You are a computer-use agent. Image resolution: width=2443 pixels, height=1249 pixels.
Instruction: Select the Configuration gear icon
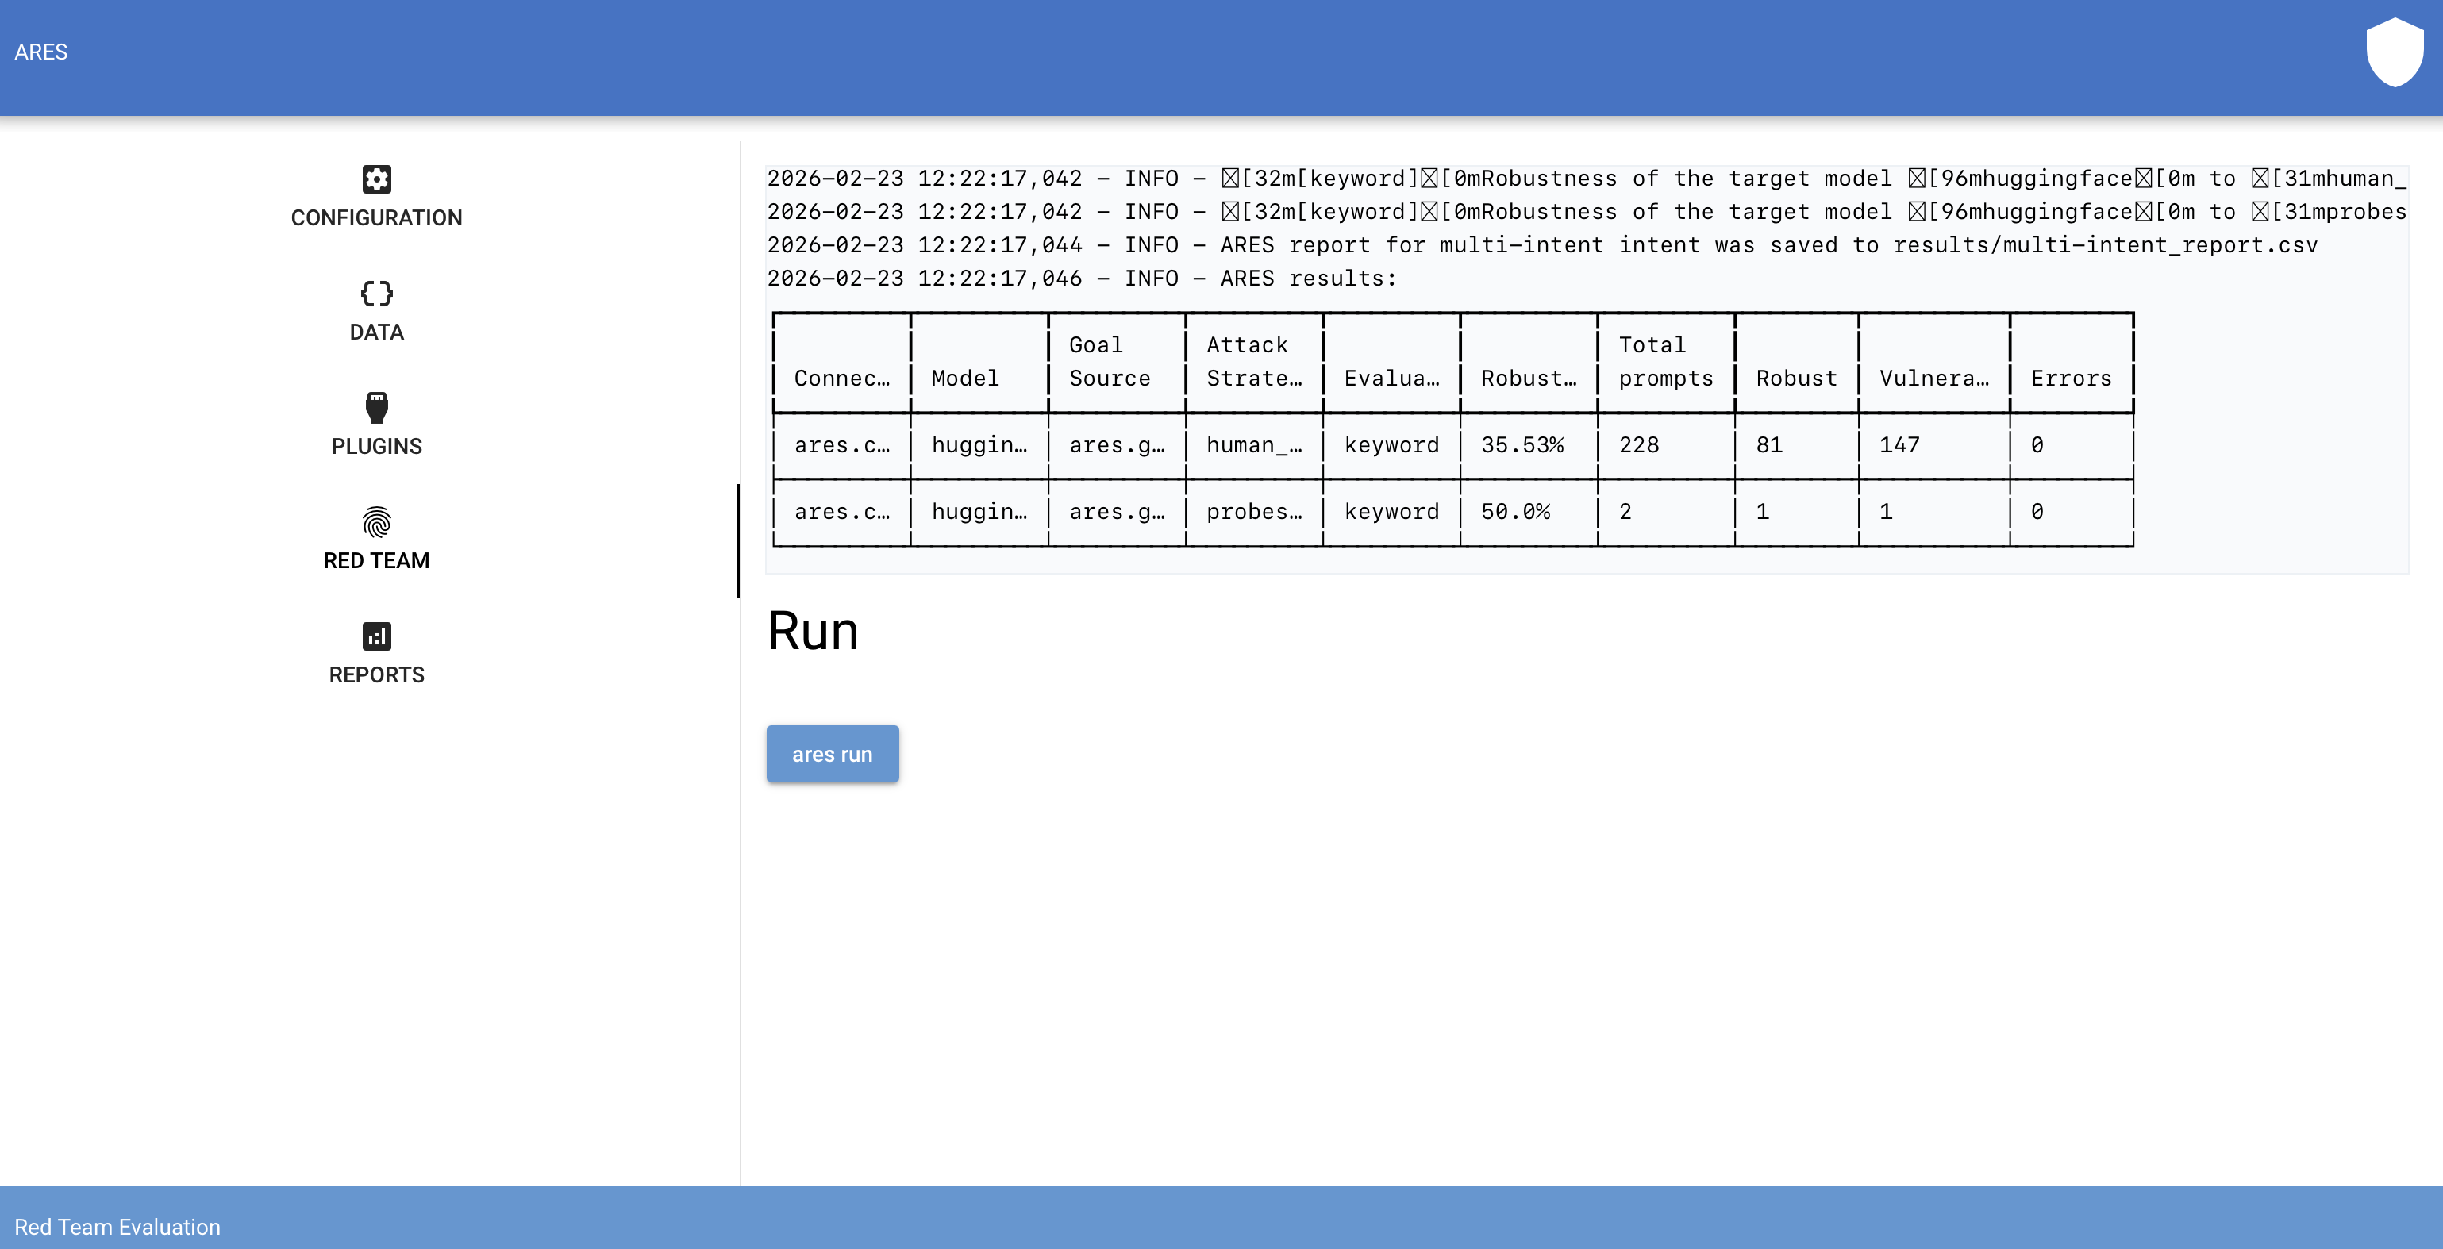pyautogui.click(x=375, y=179)
